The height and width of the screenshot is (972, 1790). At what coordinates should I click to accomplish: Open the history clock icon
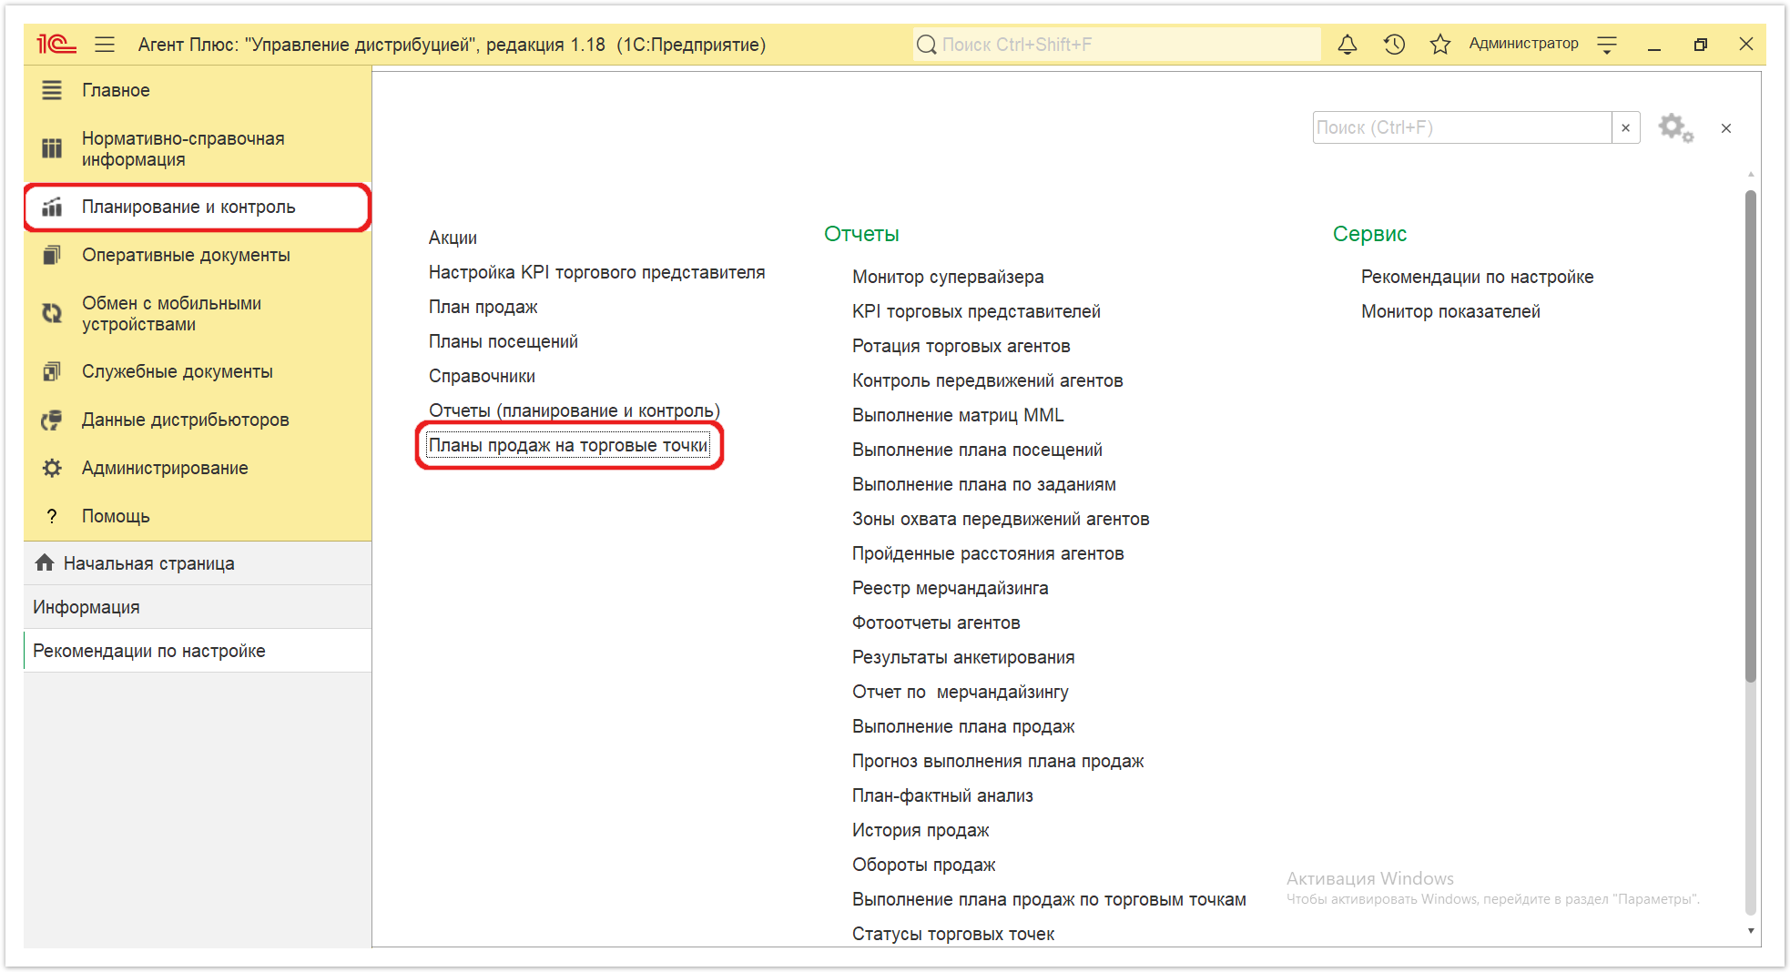(x=1394, y=44)
